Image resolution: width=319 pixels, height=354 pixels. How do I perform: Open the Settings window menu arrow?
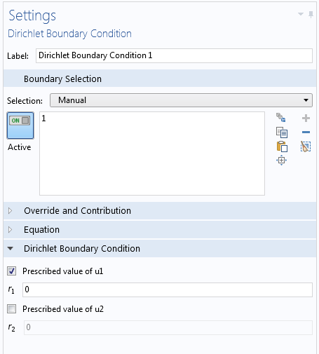[301, 14]
